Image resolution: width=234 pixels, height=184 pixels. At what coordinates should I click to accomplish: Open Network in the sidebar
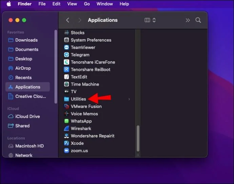(x=27, y=155)
